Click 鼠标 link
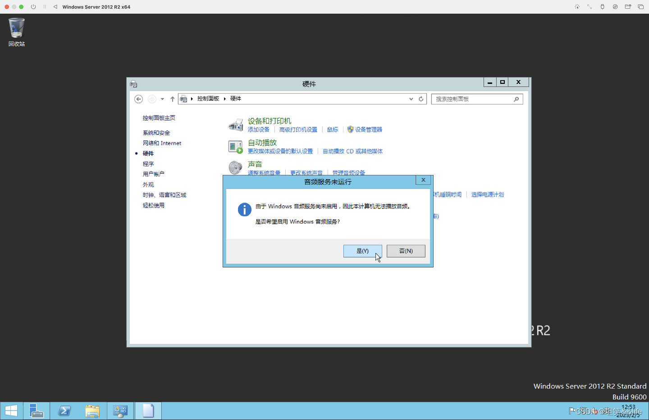This screenshot has height=420, width=649. coord(333,129)
